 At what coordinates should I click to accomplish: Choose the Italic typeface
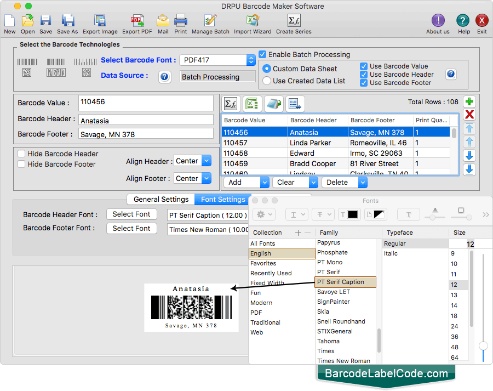pyautogui.click(x=391, y=253)
